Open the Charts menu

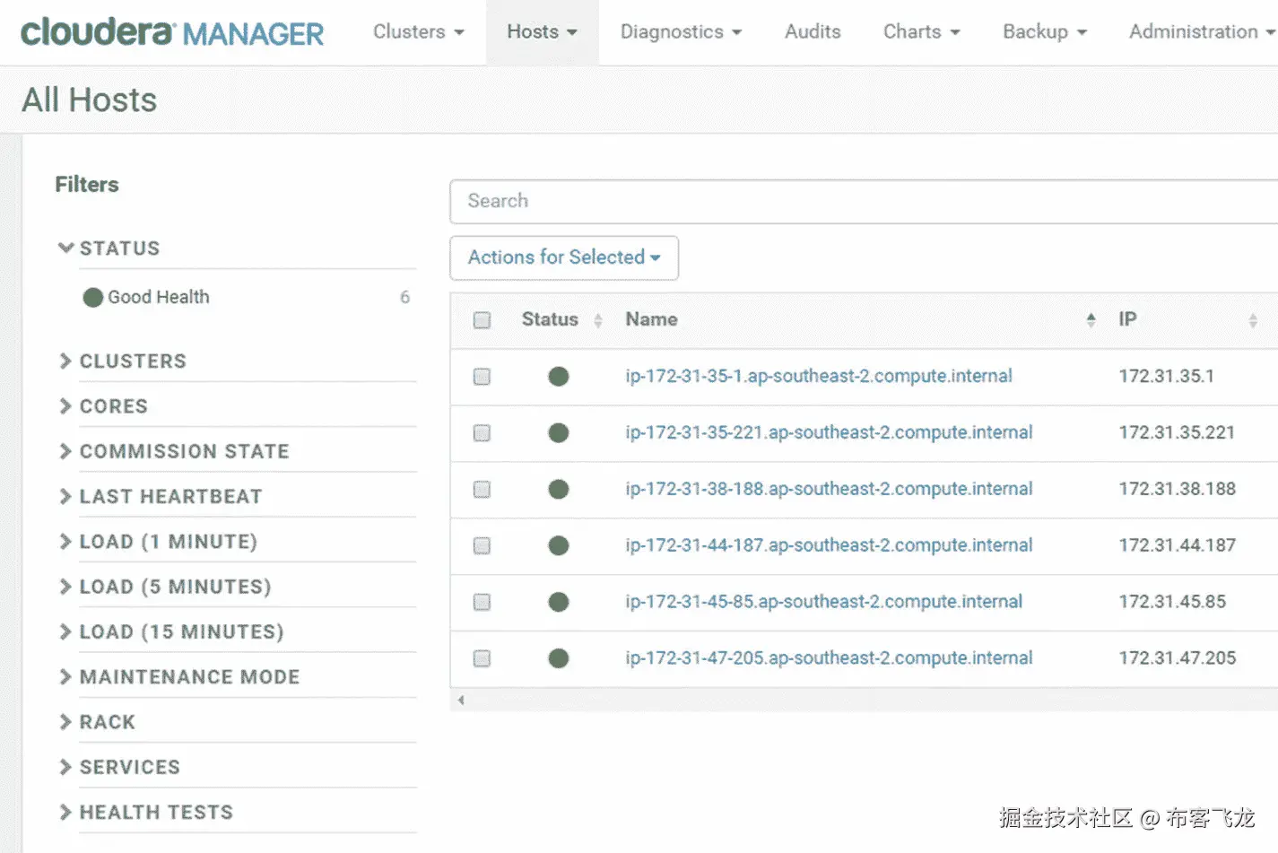(922, 32)
